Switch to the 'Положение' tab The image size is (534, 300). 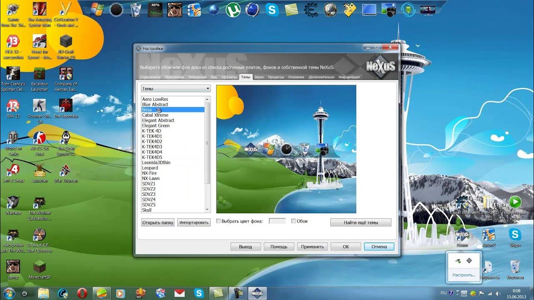(x=174, y=77)
